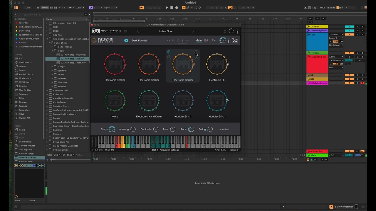Viewport: 376px width, 211px height.
Task: Click the red Electronic Shaker sequencer ring
Action: [115, 64]
